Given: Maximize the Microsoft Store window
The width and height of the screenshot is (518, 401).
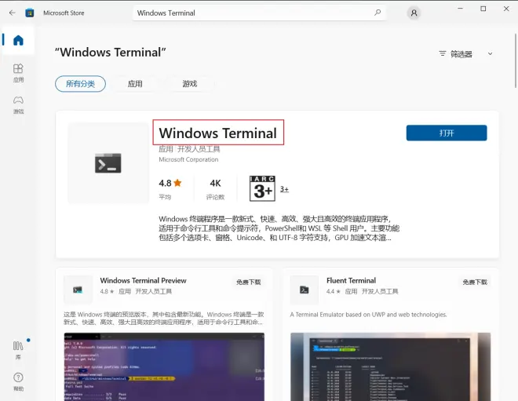Looking at the screenshot, I should 483,9.
